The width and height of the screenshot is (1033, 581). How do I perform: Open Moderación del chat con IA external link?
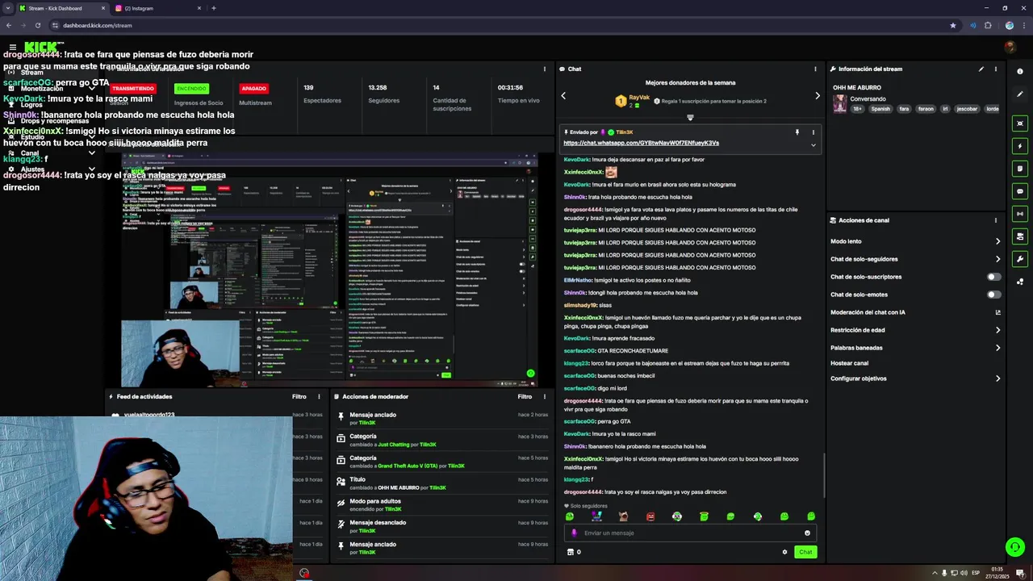(x=997, y=312)
